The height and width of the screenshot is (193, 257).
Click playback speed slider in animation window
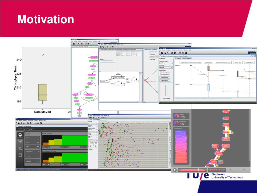[x=233, y=169]
